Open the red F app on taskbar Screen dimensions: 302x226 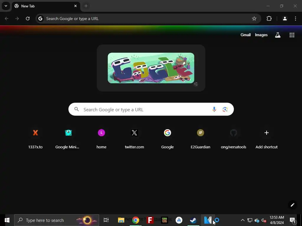(x=150, y=220)
